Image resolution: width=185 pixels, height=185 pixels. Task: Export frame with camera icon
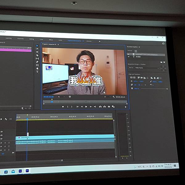[x=109, y=107]
